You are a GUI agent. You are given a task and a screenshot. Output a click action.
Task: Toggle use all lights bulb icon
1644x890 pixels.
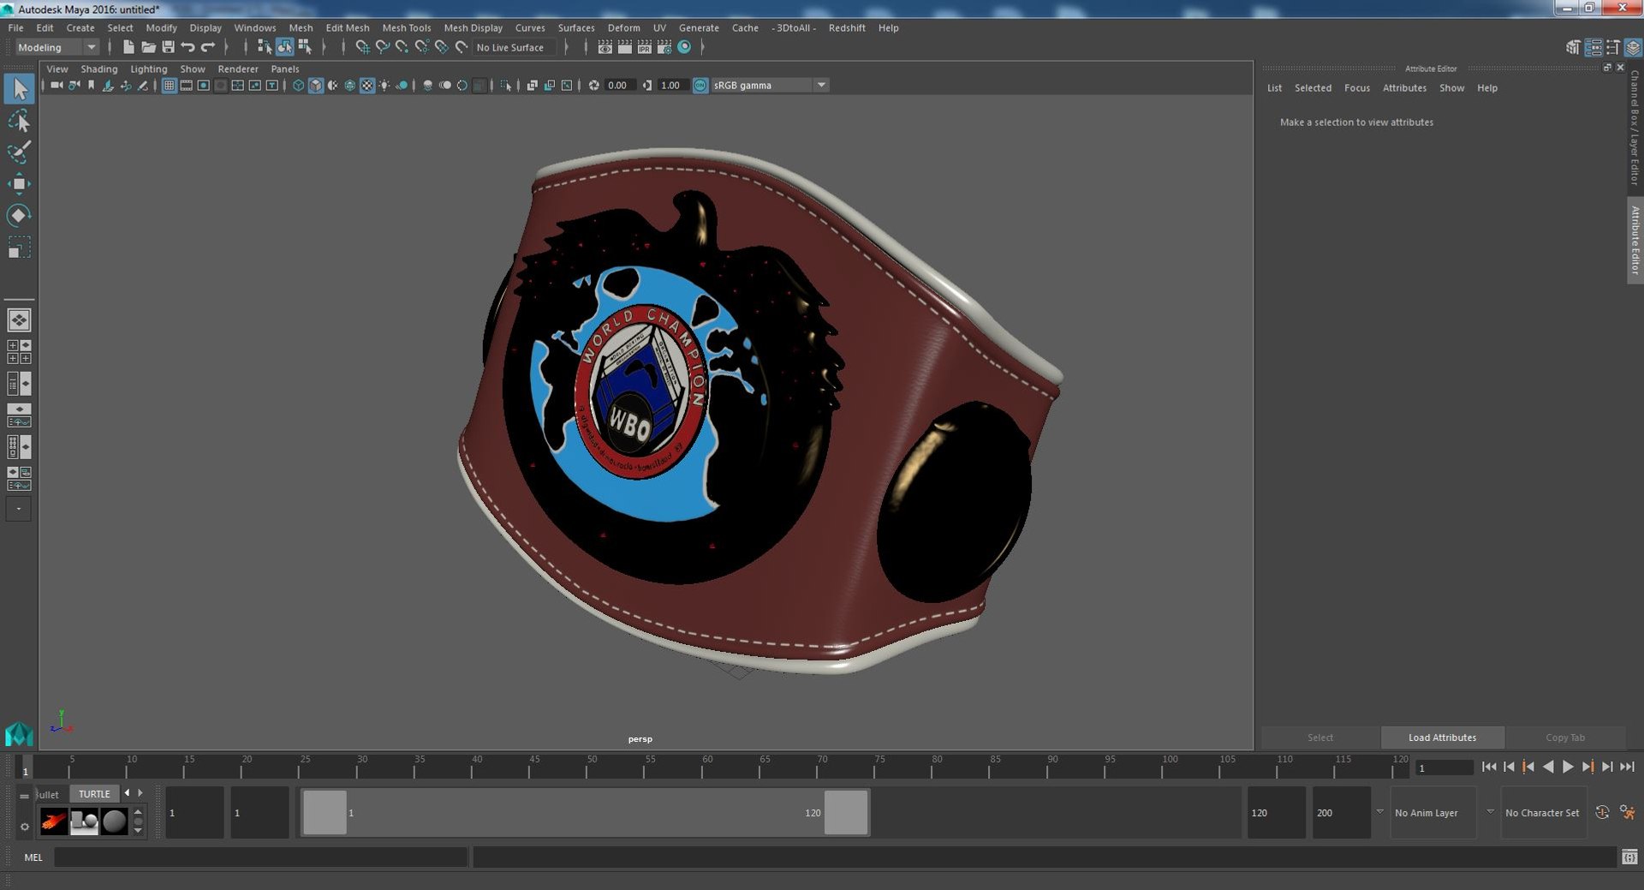coord(384,85)
